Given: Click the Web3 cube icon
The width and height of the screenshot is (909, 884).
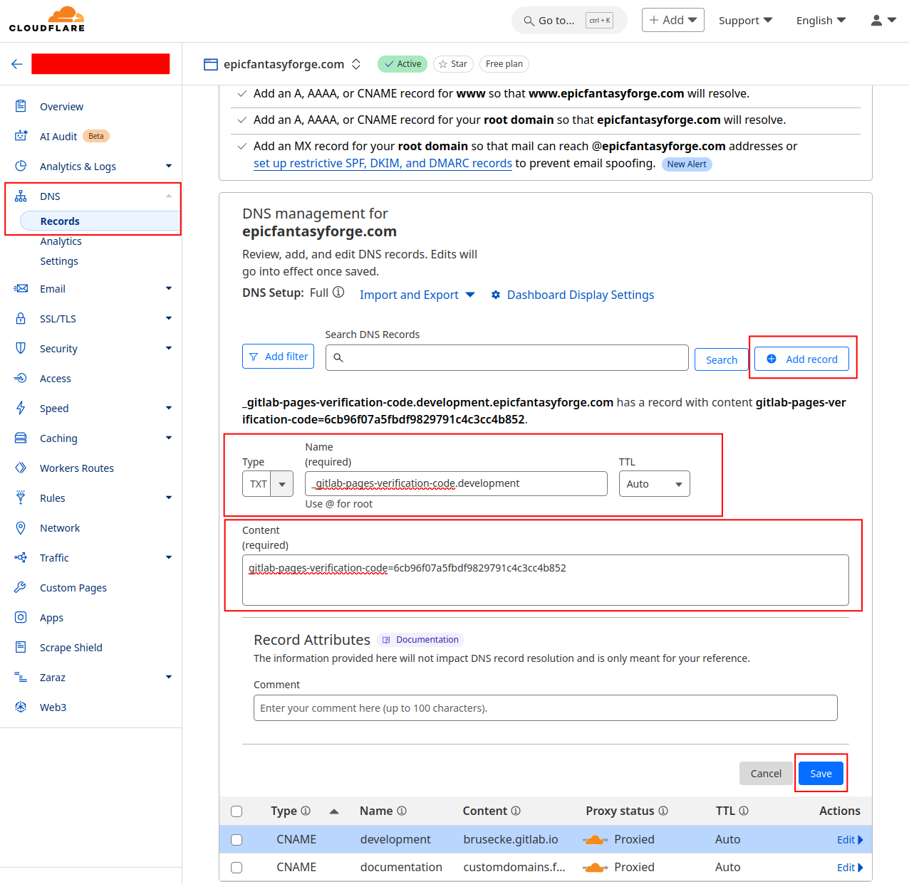Looking at the screenshot, I should (21, 707).
